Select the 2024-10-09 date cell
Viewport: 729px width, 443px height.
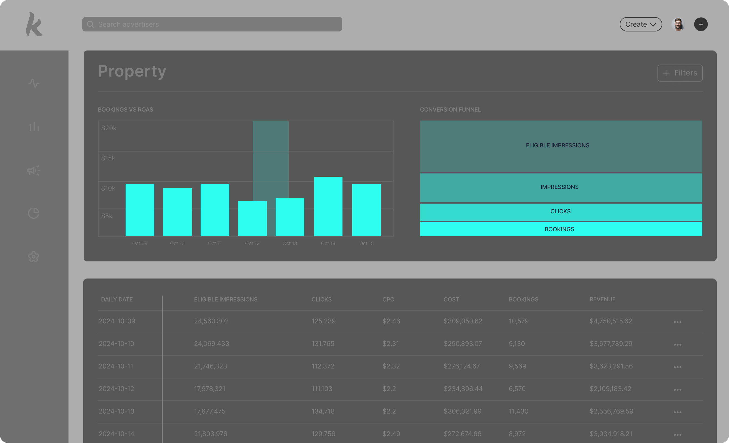click(117, 321)
